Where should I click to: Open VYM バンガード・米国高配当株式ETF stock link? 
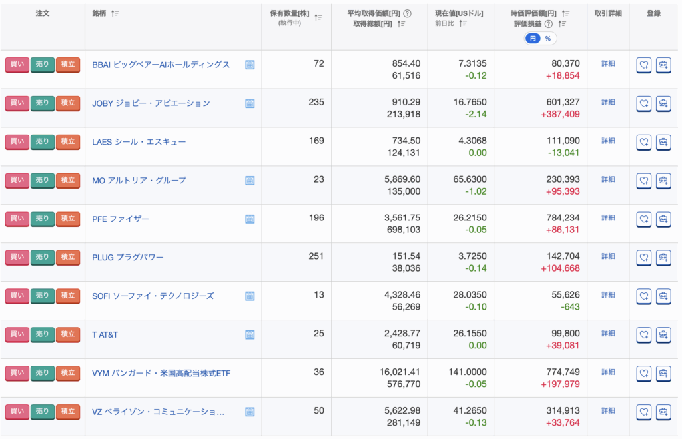161,373
